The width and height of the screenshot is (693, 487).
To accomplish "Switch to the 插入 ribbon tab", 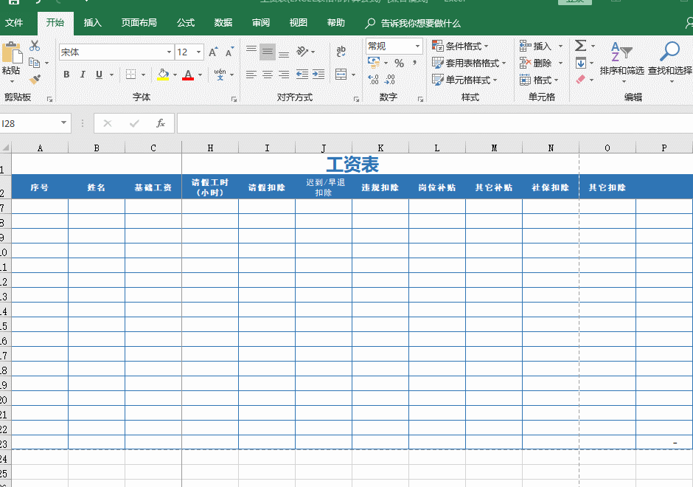I will pos(93,23).
